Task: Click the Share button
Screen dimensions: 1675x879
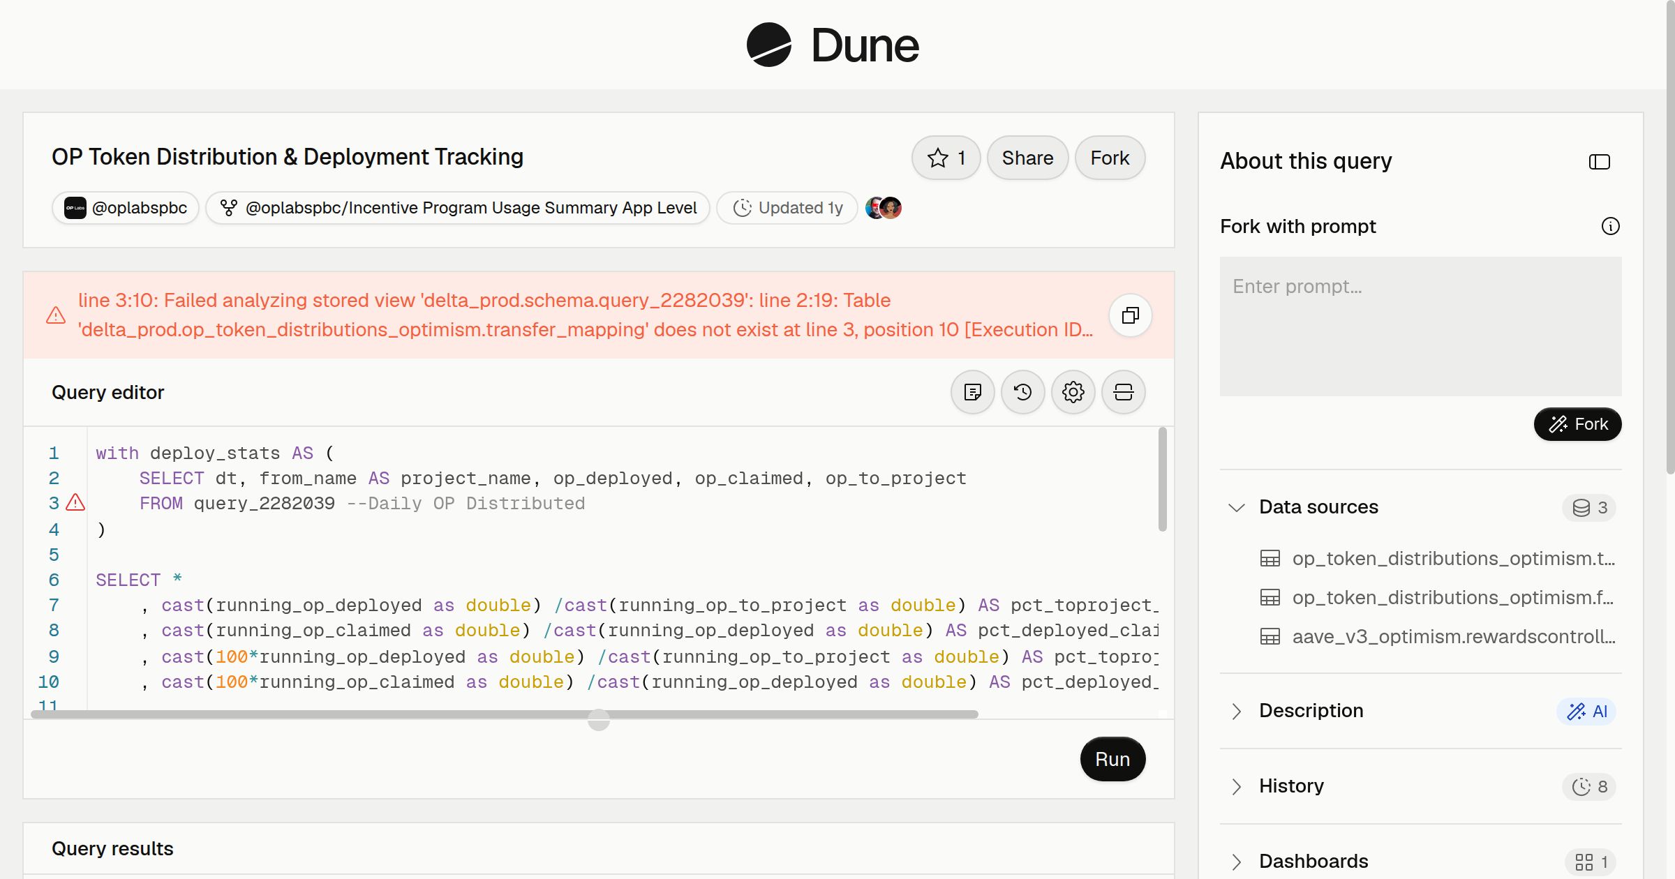Action: (x=1027, y=158)
